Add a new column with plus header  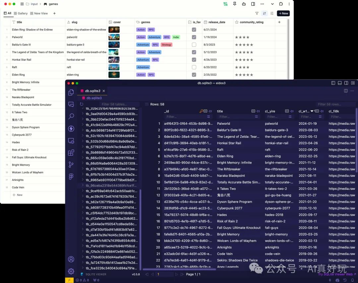click(x=279, y=22)
